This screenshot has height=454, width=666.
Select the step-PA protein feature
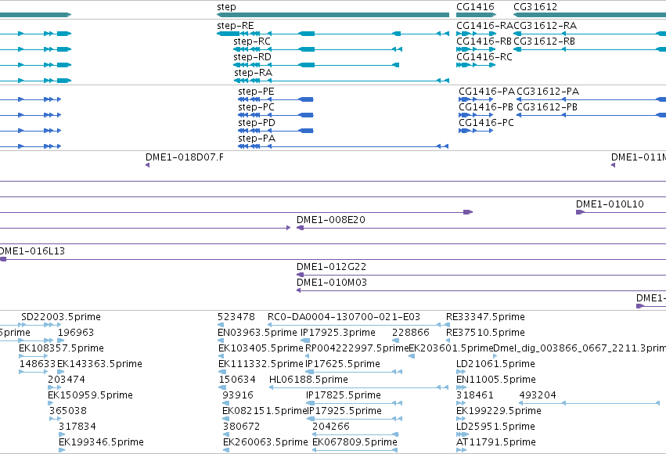(343, 146)
